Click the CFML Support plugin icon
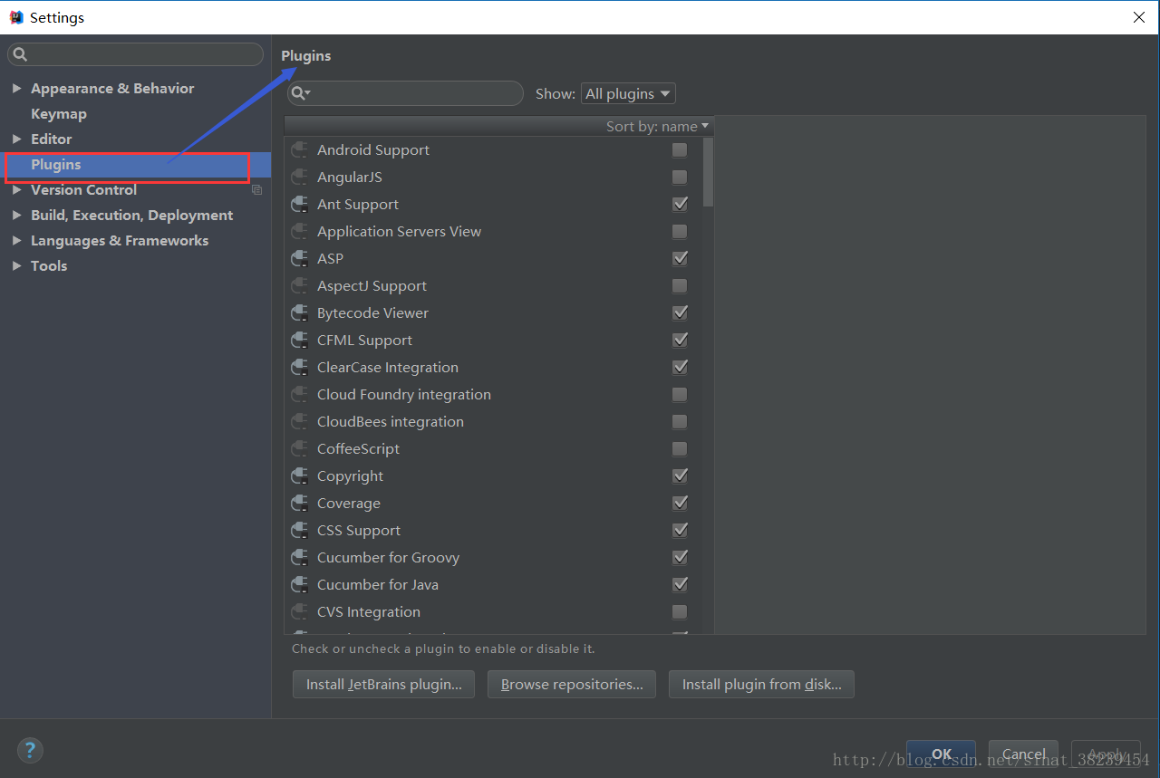Image resolution: width=1160 pixels, height=778 pixels. [x=299, y=341]
